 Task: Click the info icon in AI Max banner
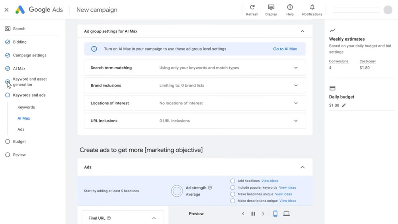[94, 49]
